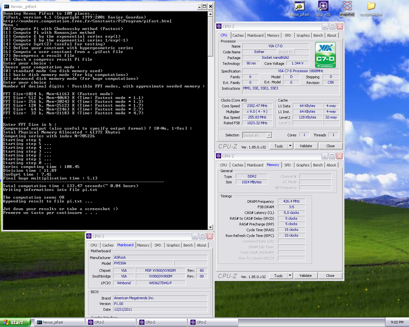The width and height of the screenshot is (409, 327).
Task: Click the Core Voltage value 1.344 V
Action: point(297,63)
